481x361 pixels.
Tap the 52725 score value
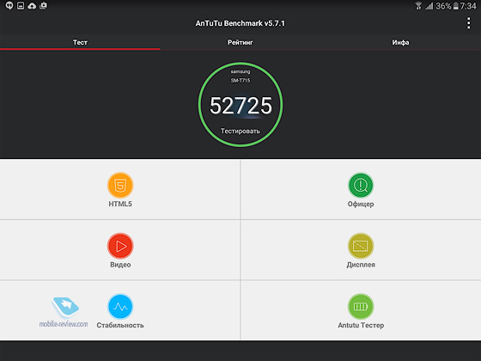(240, 106)
